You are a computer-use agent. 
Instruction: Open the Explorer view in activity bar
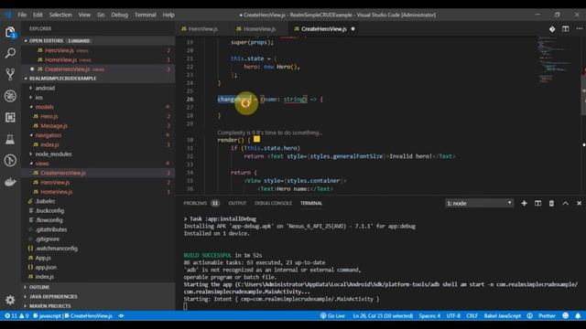tap(10, 33)
